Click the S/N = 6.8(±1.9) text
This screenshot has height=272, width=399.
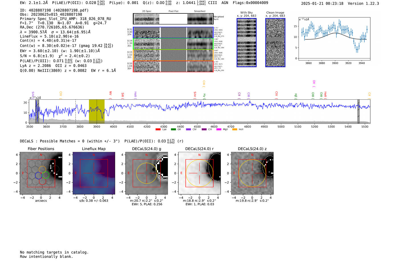[x=37, y=56]
